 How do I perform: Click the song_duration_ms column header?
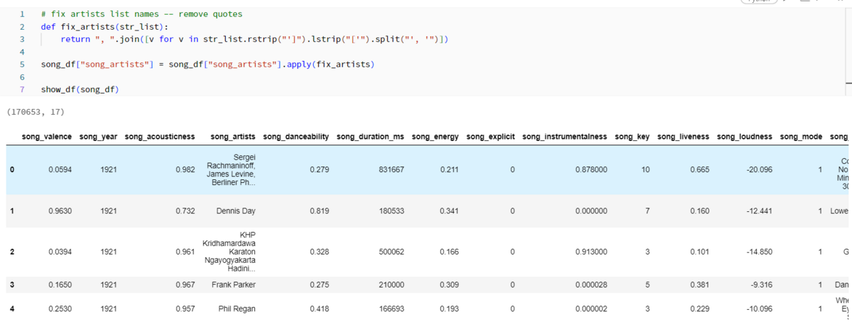tap(371, 136)
